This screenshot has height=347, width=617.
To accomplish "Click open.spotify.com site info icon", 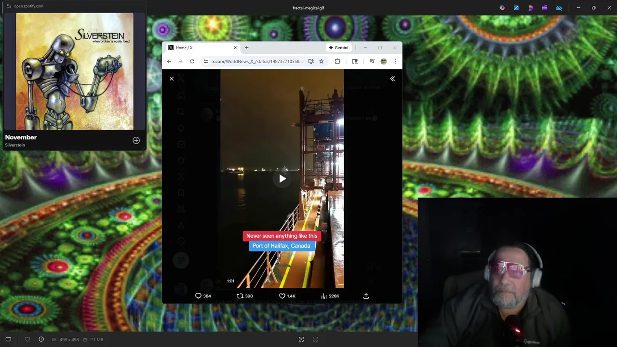I will click(x=9, y=6).
